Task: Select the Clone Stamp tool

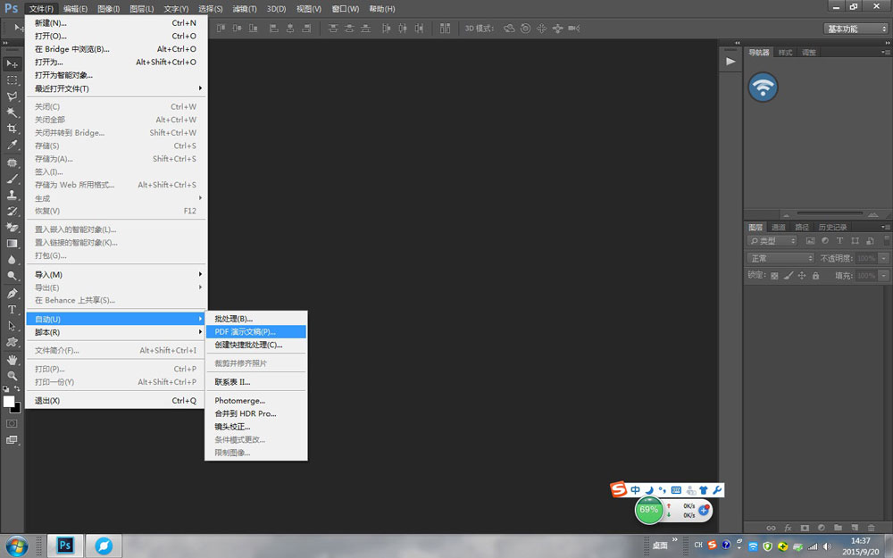Action: click(x=12, y=195)
